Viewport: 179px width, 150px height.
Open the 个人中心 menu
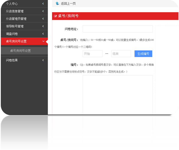[24, 4]
